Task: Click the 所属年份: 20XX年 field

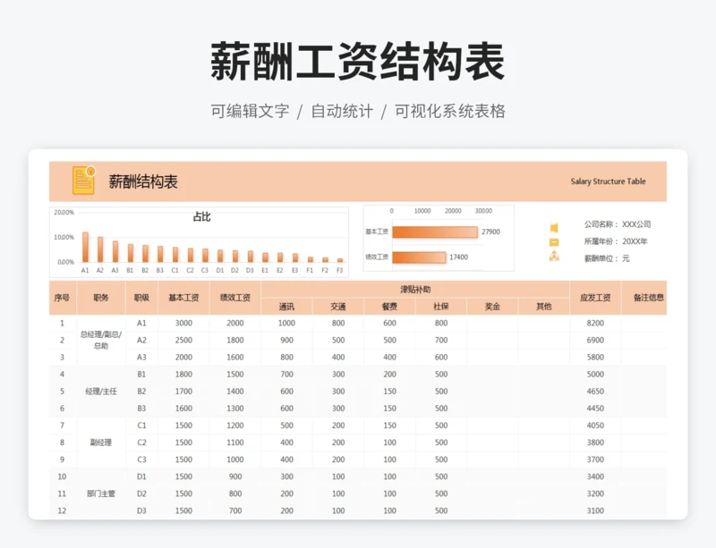Action: (x=616, y=241)
